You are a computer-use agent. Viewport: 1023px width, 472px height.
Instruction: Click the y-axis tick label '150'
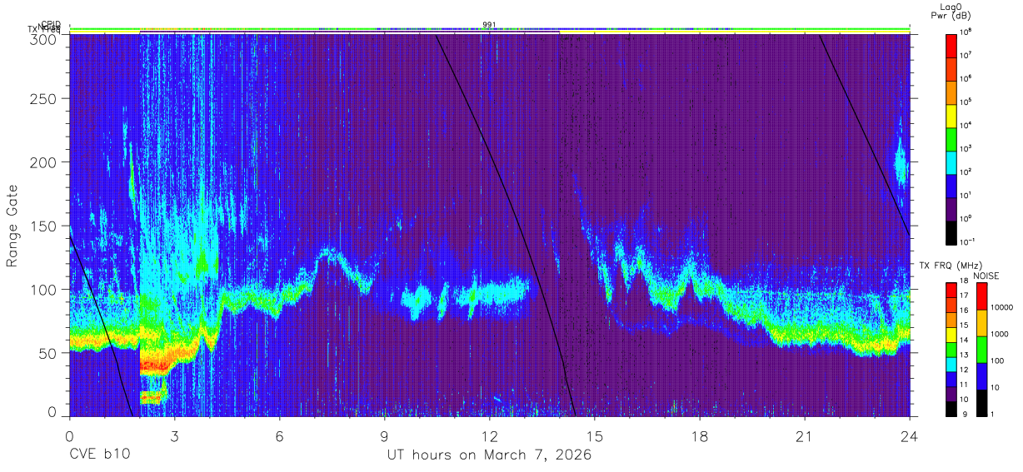point(43,226)
